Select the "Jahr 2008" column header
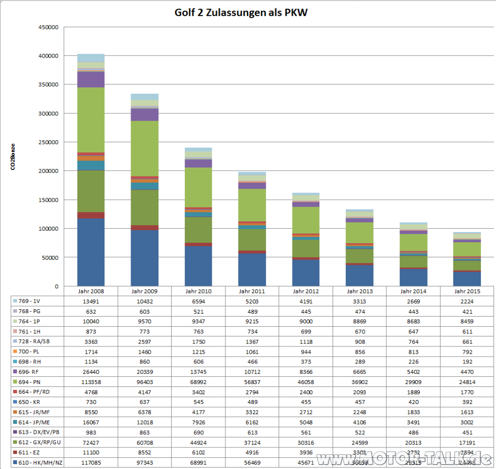Screen dimensions: 496x469 click(90, 290)
